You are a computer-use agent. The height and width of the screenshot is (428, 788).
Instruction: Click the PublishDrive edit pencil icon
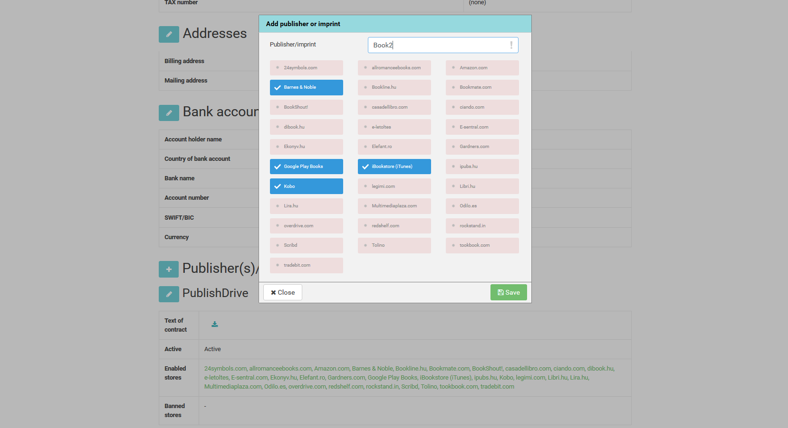pos(169,294)
